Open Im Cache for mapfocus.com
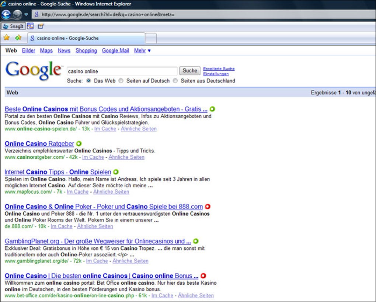 click(78, 192)
